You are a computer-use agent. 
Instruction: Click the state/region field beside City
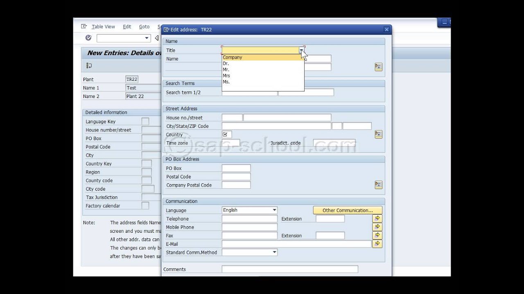[337, 126]
